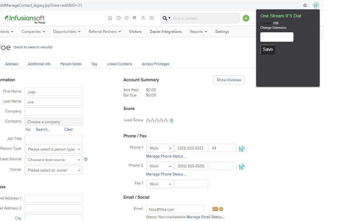Click the search magnifier icon
This screenshot has height=221, width=353.
click(x=165, y=18)
